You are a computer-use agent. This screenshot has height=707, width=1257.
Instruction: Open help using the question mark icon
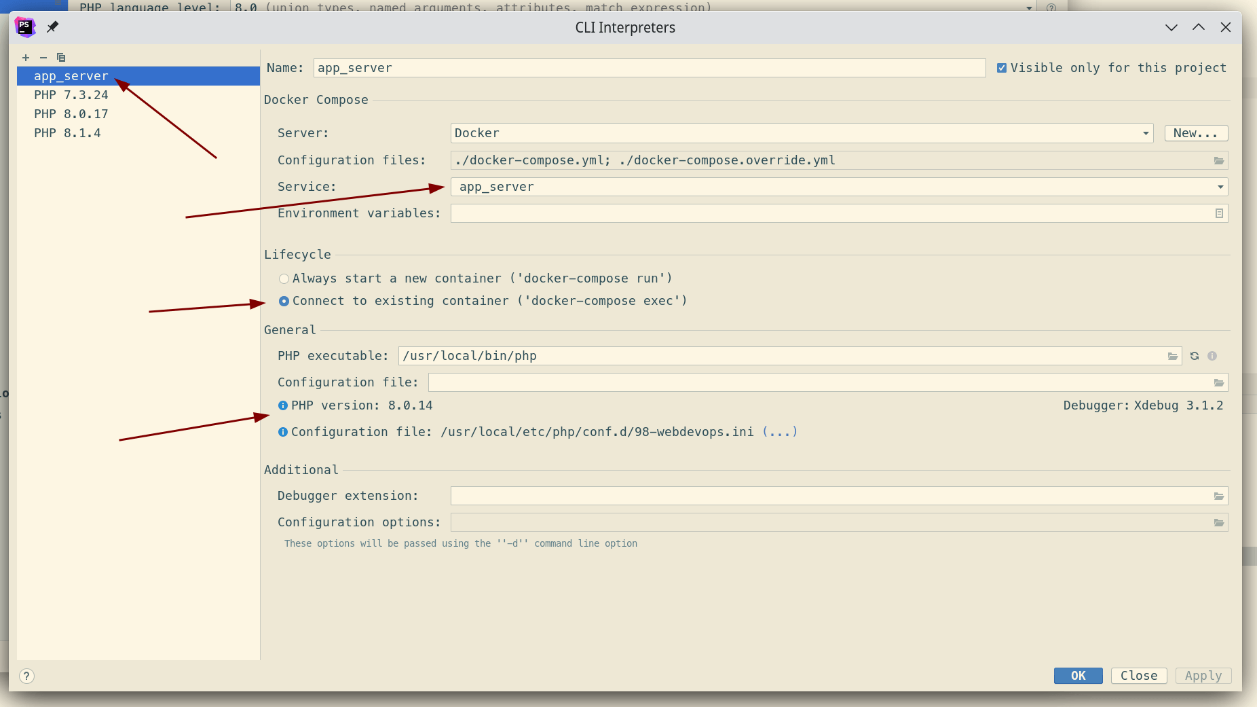pyautogui.click(x=26, y=676)
